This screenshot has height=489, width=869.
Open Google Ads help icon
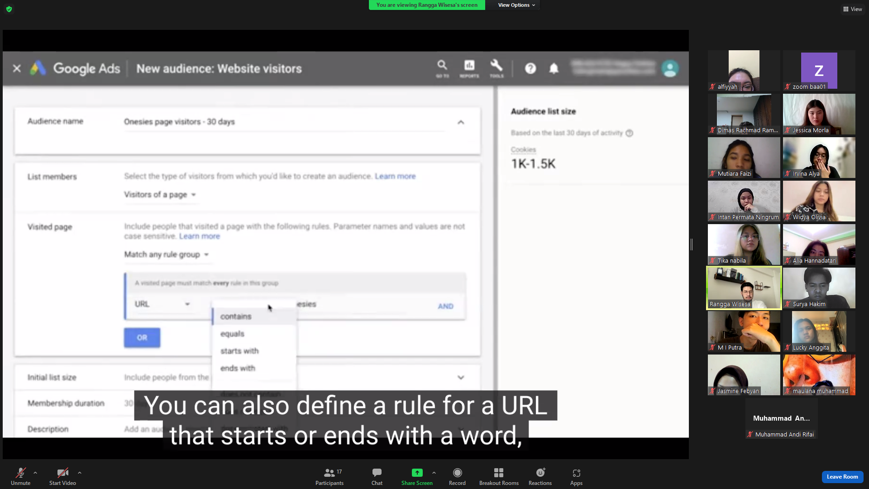pyautogui.click(x=530, y=68)
